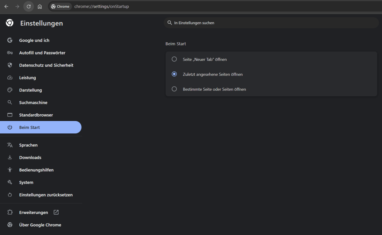Click the reset icon for Einstellungen zurücksetzen
The height and width of the screenshot is (235, 382).
[10, 195]
